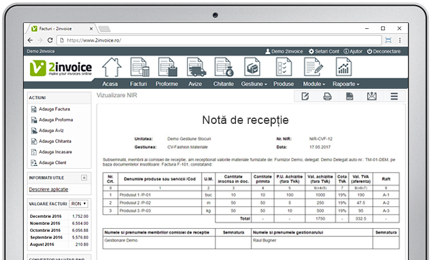
Task: Click the Avize delivery truck icon
Action: point(196,68)
